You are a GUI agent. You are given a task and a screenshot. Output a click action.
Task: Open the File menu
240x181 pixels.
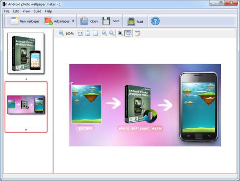(x=7, y=11)
